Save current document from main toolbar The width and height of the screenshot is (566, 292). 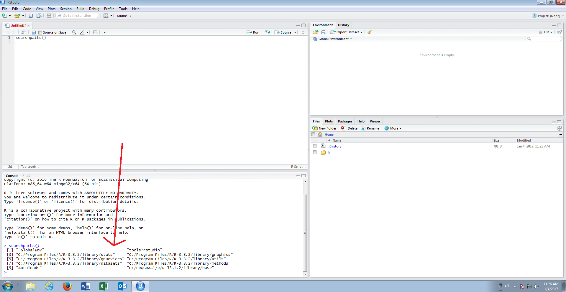31,16
